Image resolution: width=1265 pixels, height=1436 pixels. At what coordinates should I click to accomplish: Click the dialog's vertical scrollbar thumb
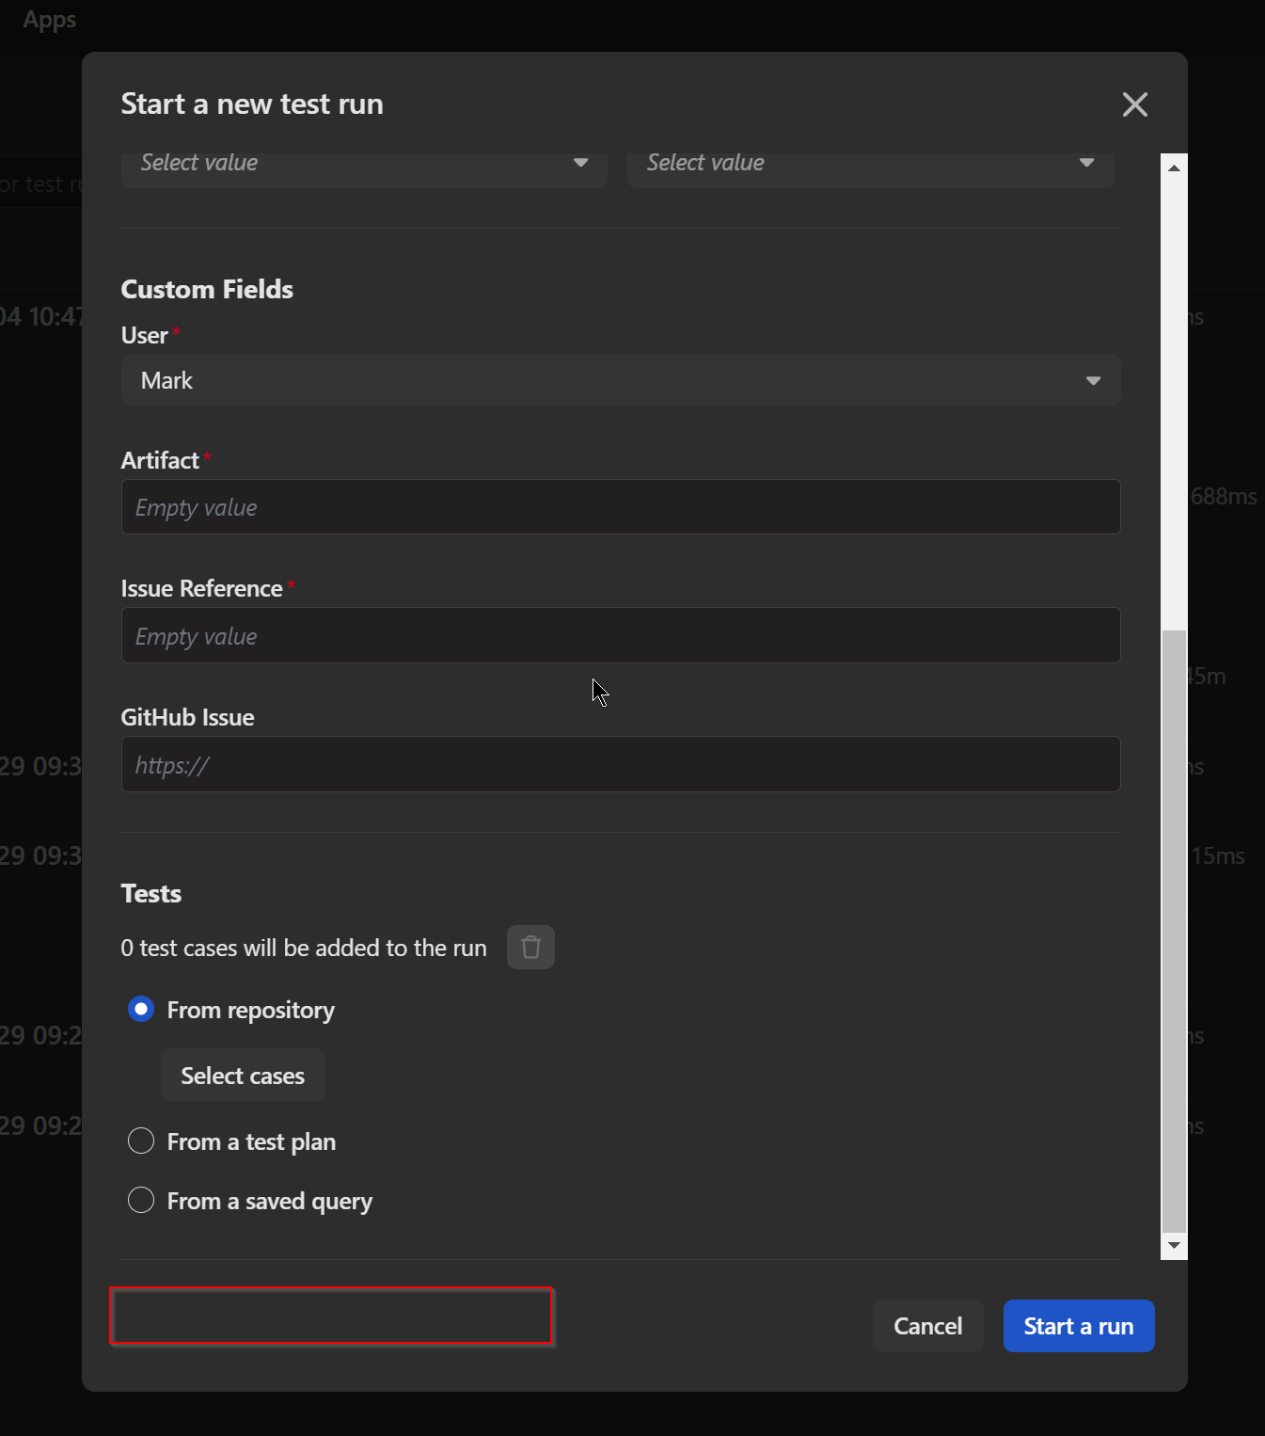click(x=1174, y=930)
